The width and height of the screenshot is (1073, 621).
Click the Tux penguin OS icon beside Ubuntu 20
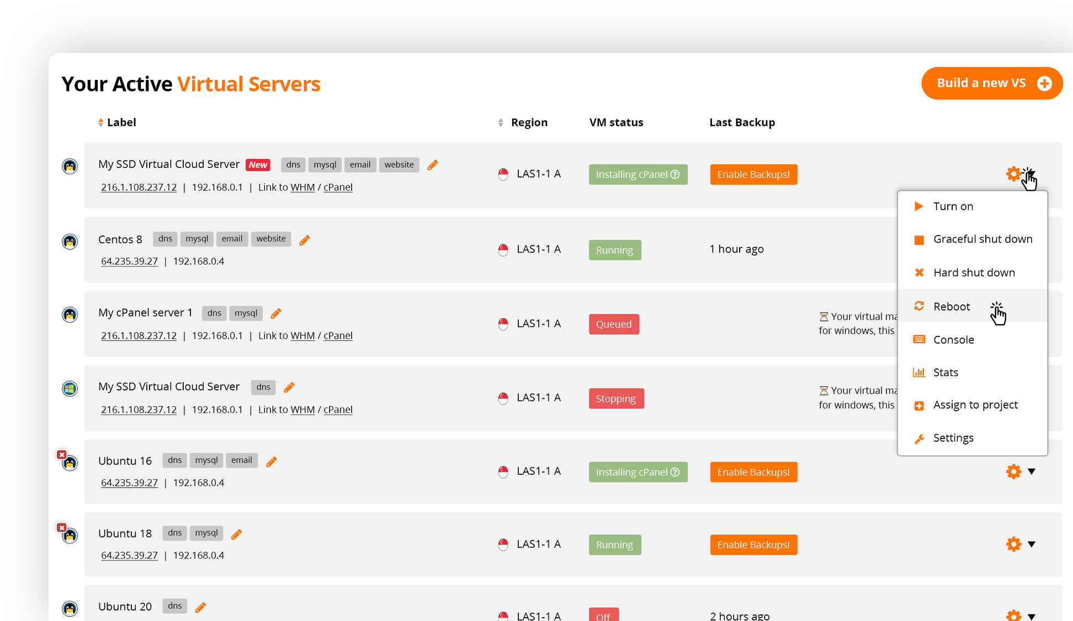click(x=70, y=609)
